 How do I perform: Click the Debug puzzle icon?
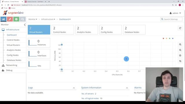3,70
